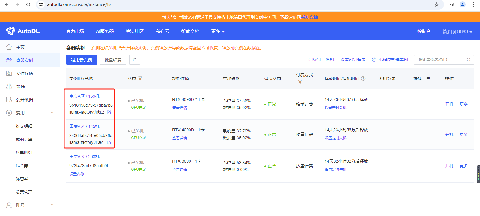Click the AutoDL logo
The height and width of the screenshot is (216, 480).
[23, 31]
